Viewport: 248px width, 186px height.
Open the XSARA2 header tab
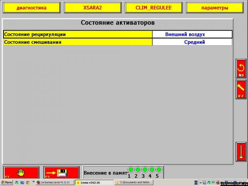(92, 8)
